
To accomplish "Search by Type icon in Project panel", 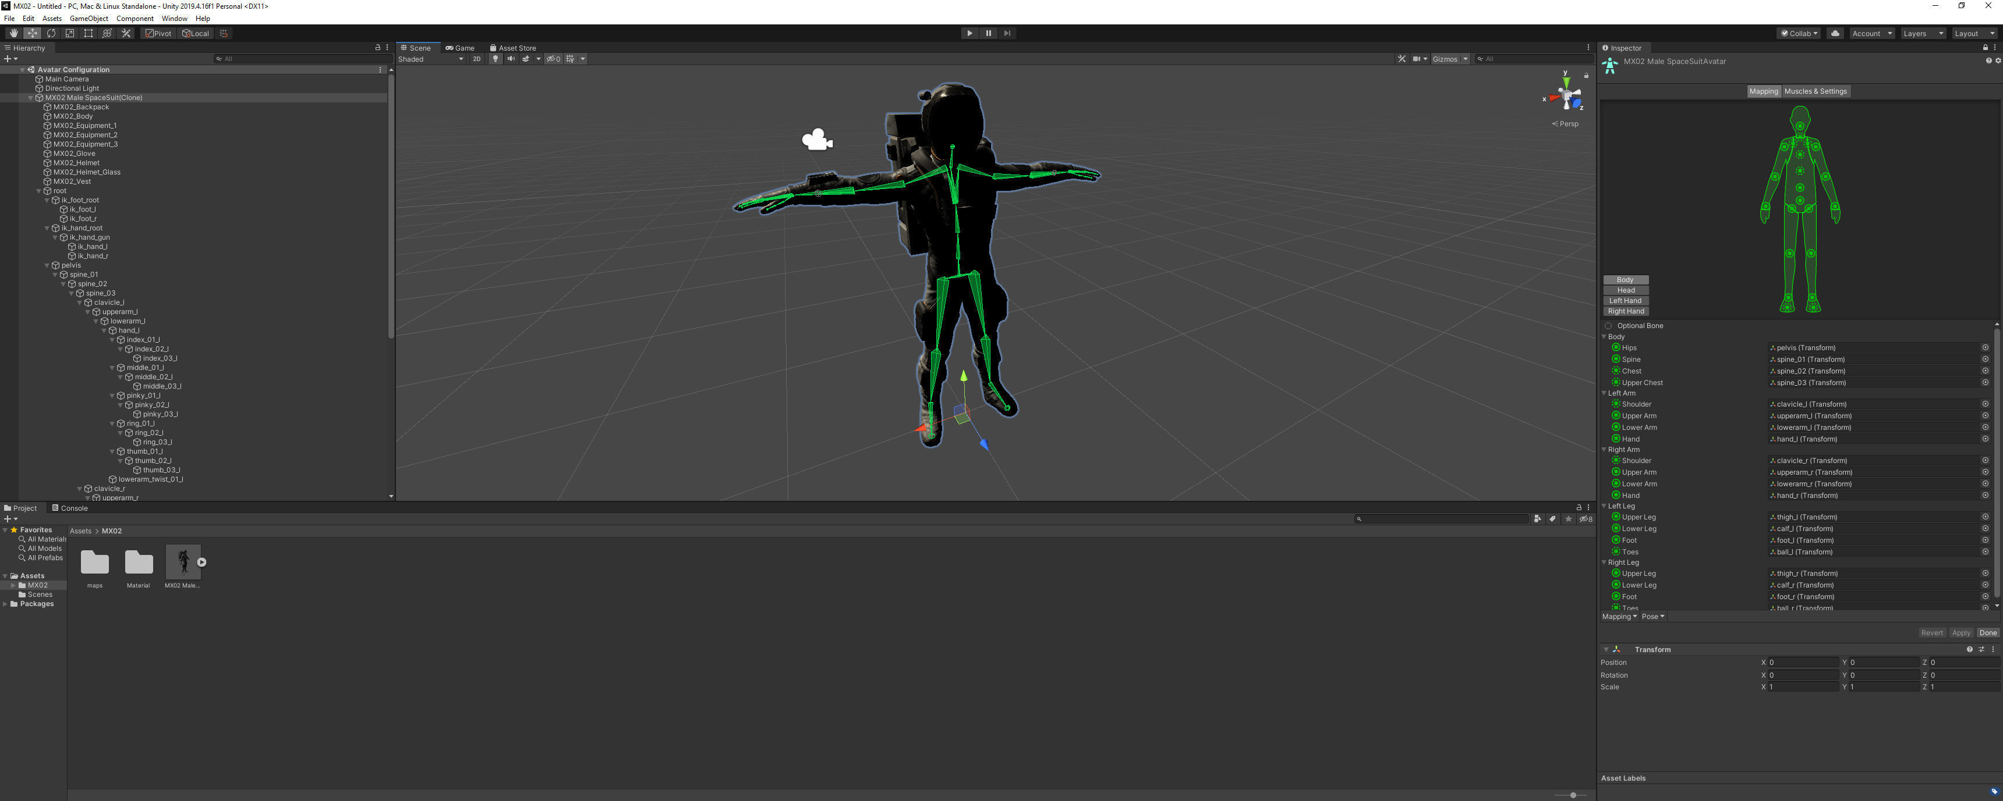I will [x=1537, y=519].
